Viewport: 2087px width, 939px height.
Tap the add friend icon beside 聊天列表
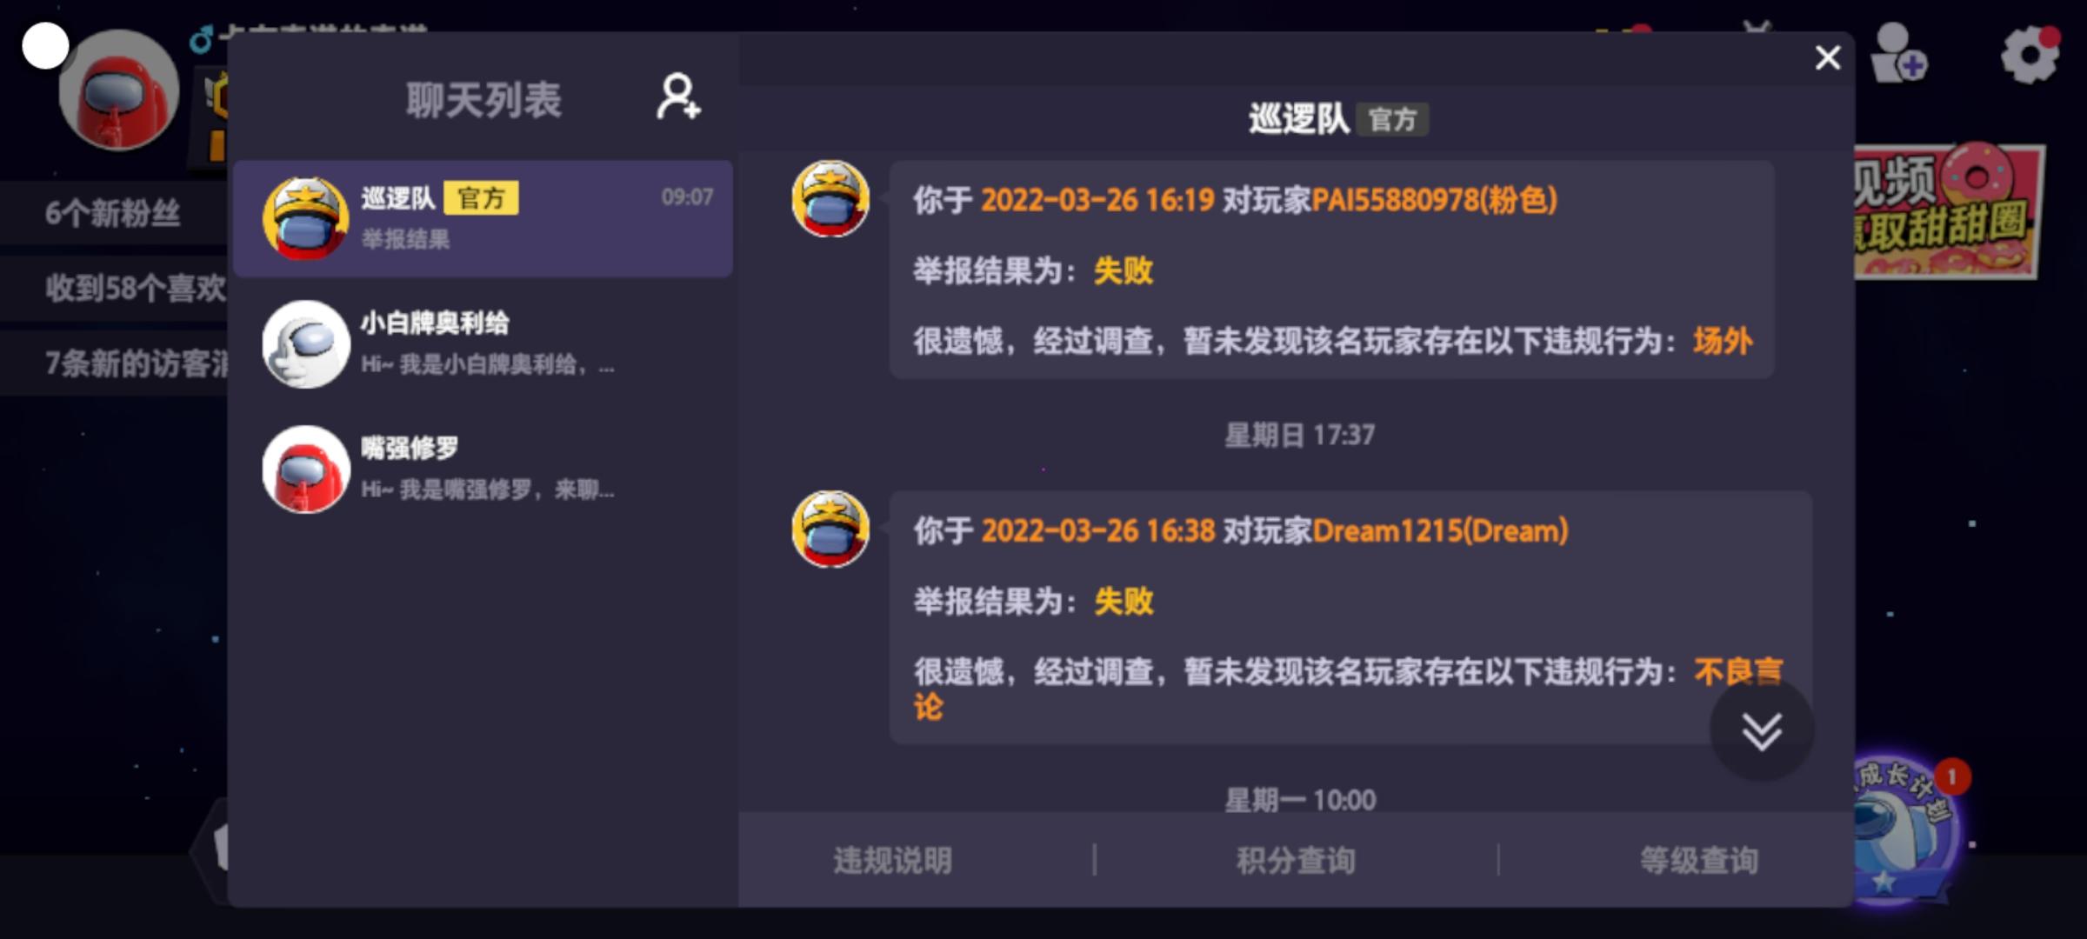click(678, 97)
